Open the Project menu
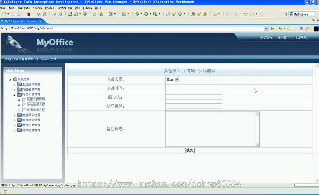 [x=50, y=8]
